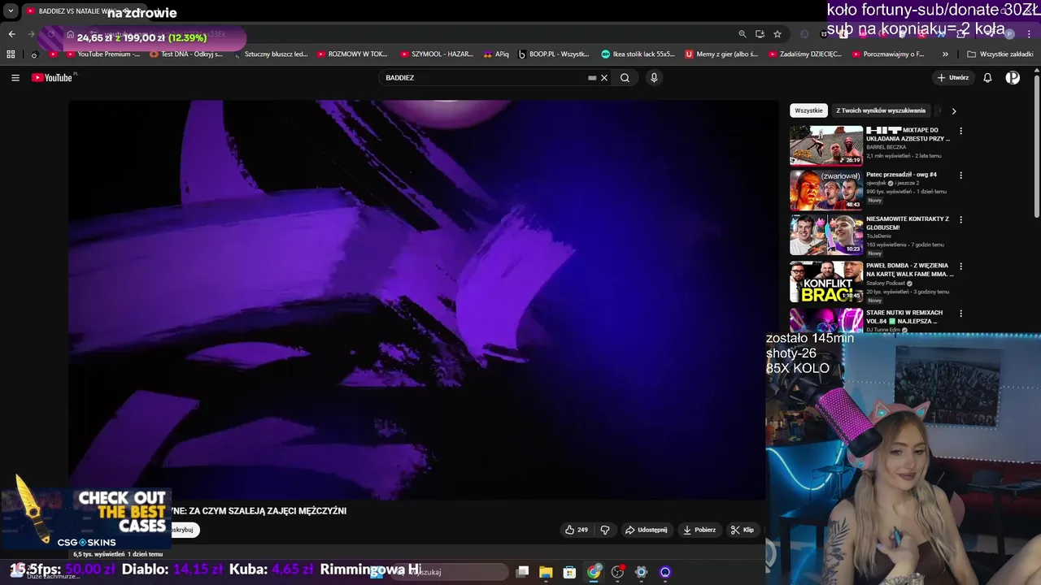Viewport: 1041px width, 585px height.
Task: Open the purple circle app on the taskbar
Action: click(x=665, y=572)
